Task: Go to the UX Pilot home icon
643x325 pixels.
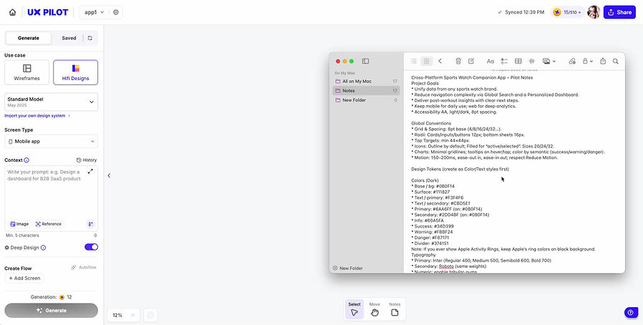Action: tap(12, 12)
